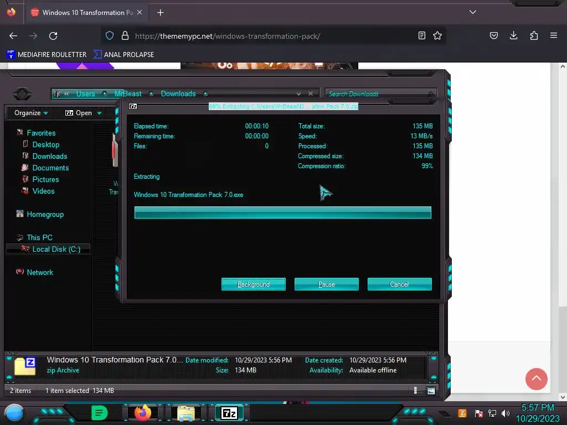Click the extraction progress bar
This screenshot has width=567, height=425.
tap(282, 212)
